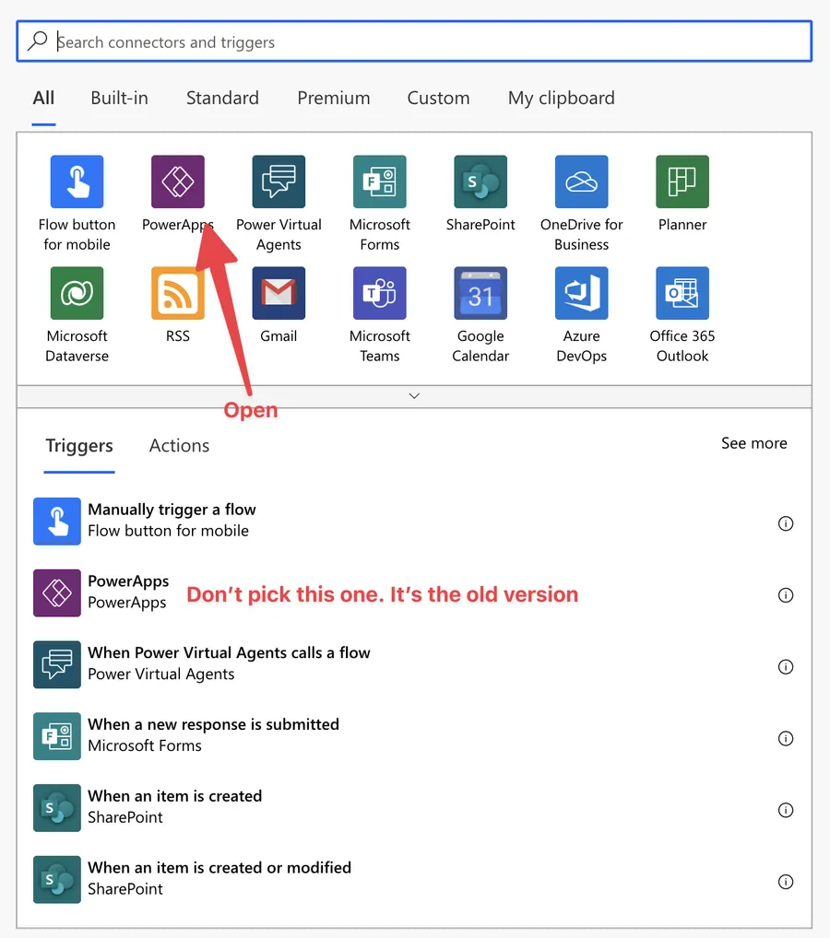Click the See more link
Image resolution: width=830 pixels, height=938 pixels.
tap(753, 443)
